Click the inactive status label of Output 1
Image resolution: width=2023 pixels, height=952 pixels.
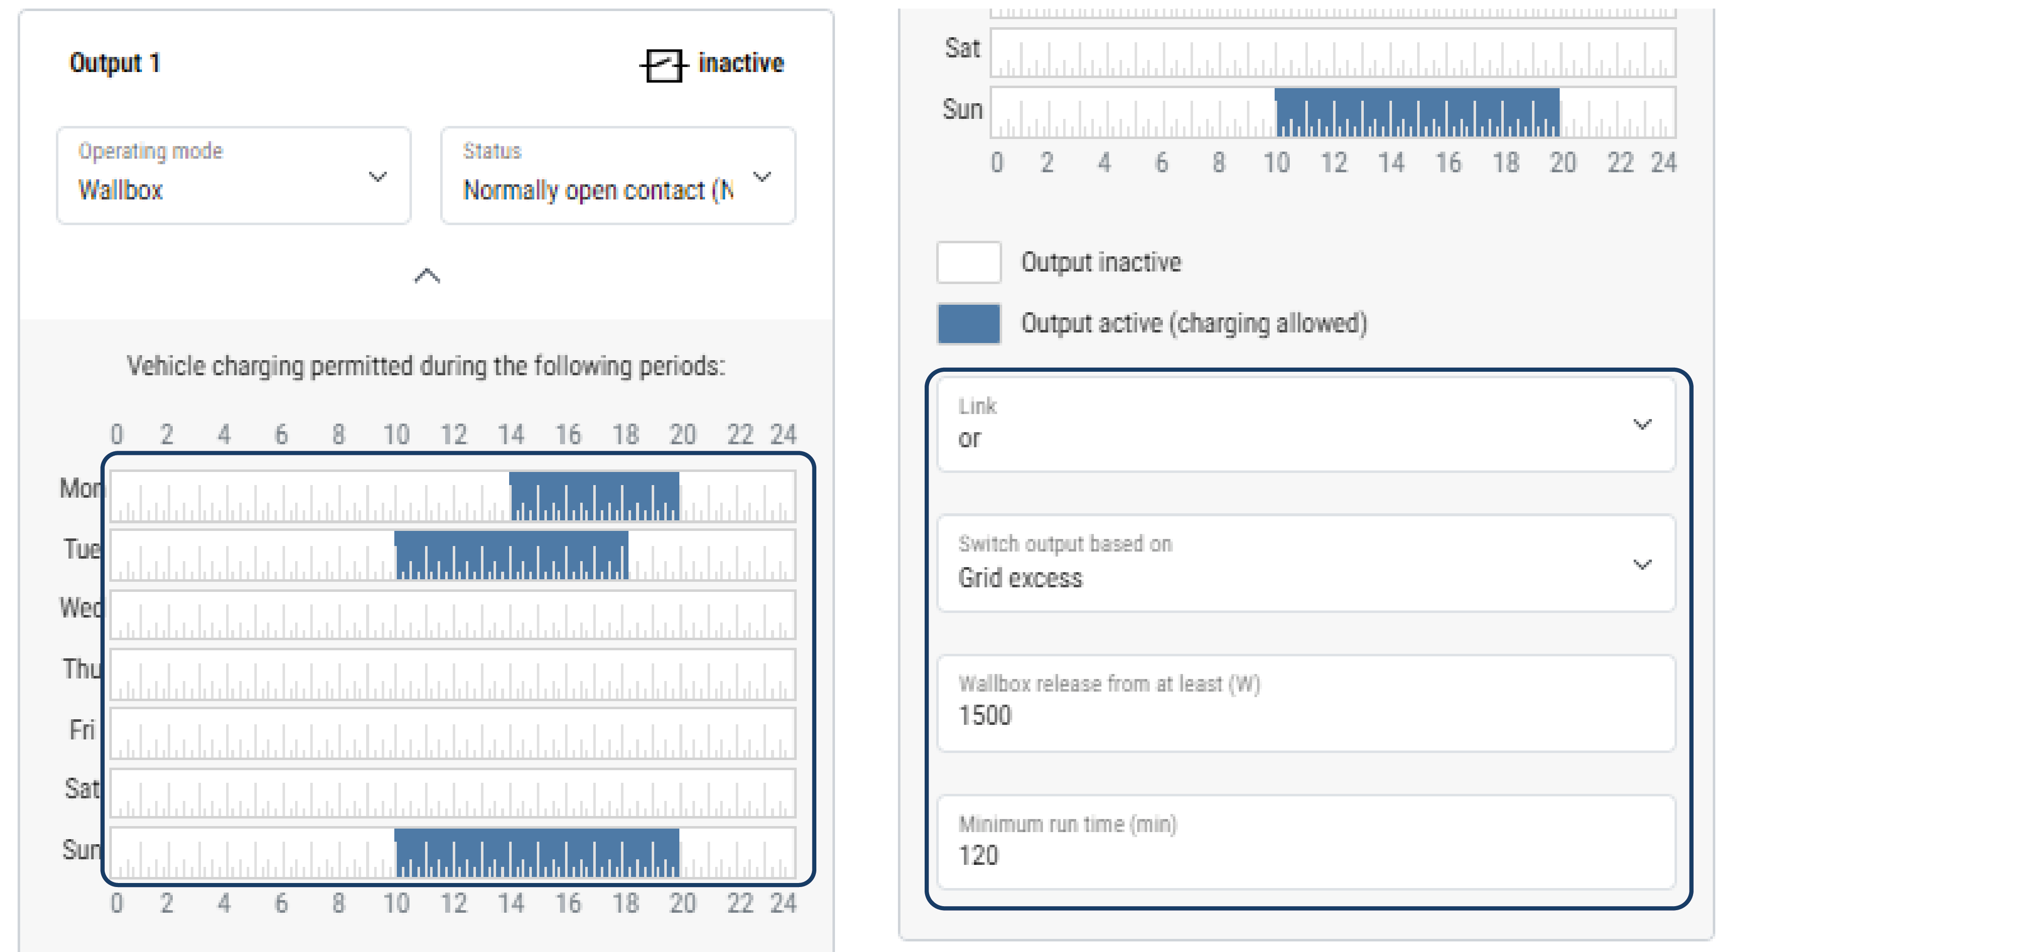741,63
